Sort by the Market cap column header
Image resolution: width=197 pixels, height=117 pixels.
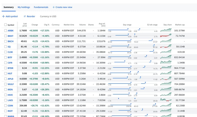[x=180, y=25]
